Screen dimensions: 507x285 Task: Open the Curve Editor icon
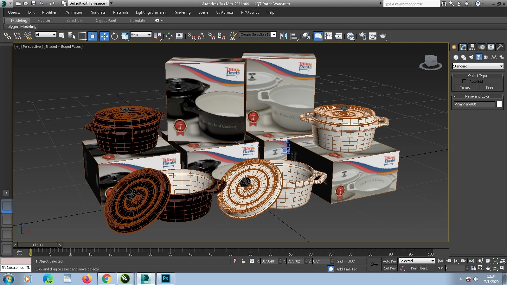click(328, 36)
